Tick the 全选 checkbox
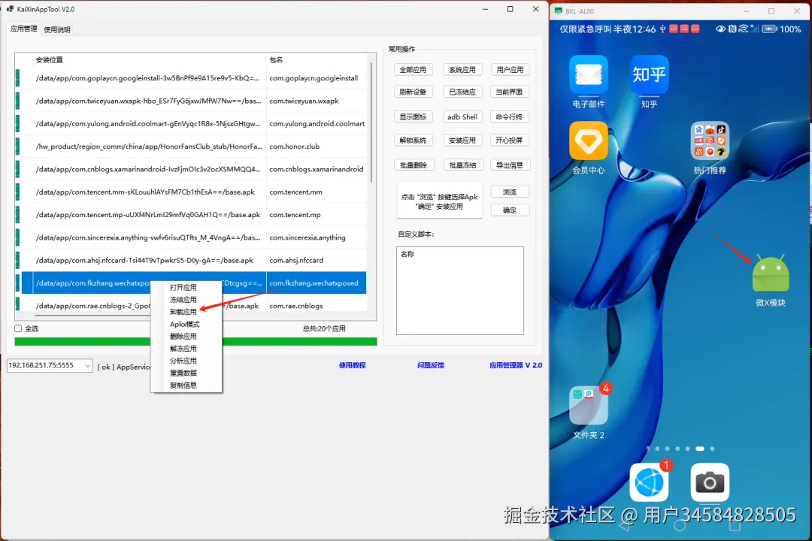Screen dimensions: 812x541 click(18, 328)
